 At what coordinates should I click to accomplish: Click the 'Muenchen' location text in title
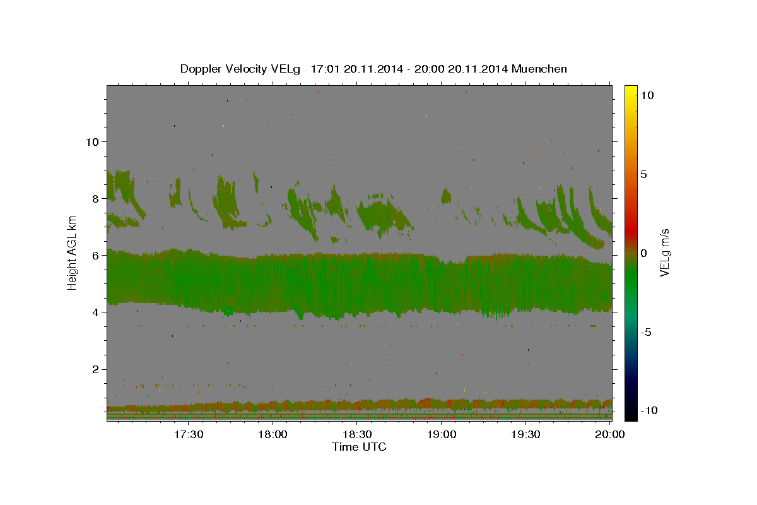539,69
